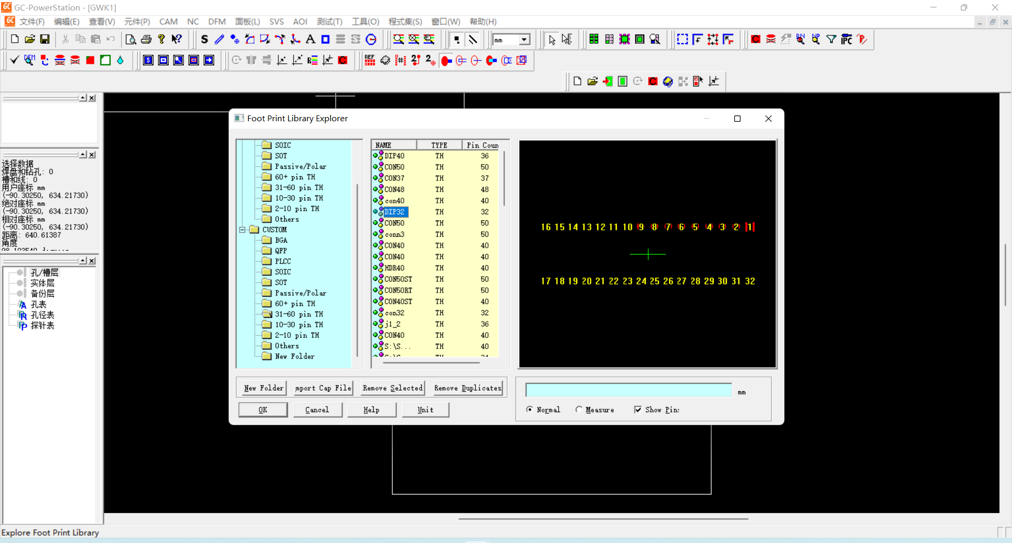The height and width of the screenshot is (543, 1012).
Task: Click the main canvas horizontal scrollbar
Action: [x=604, y=519]
